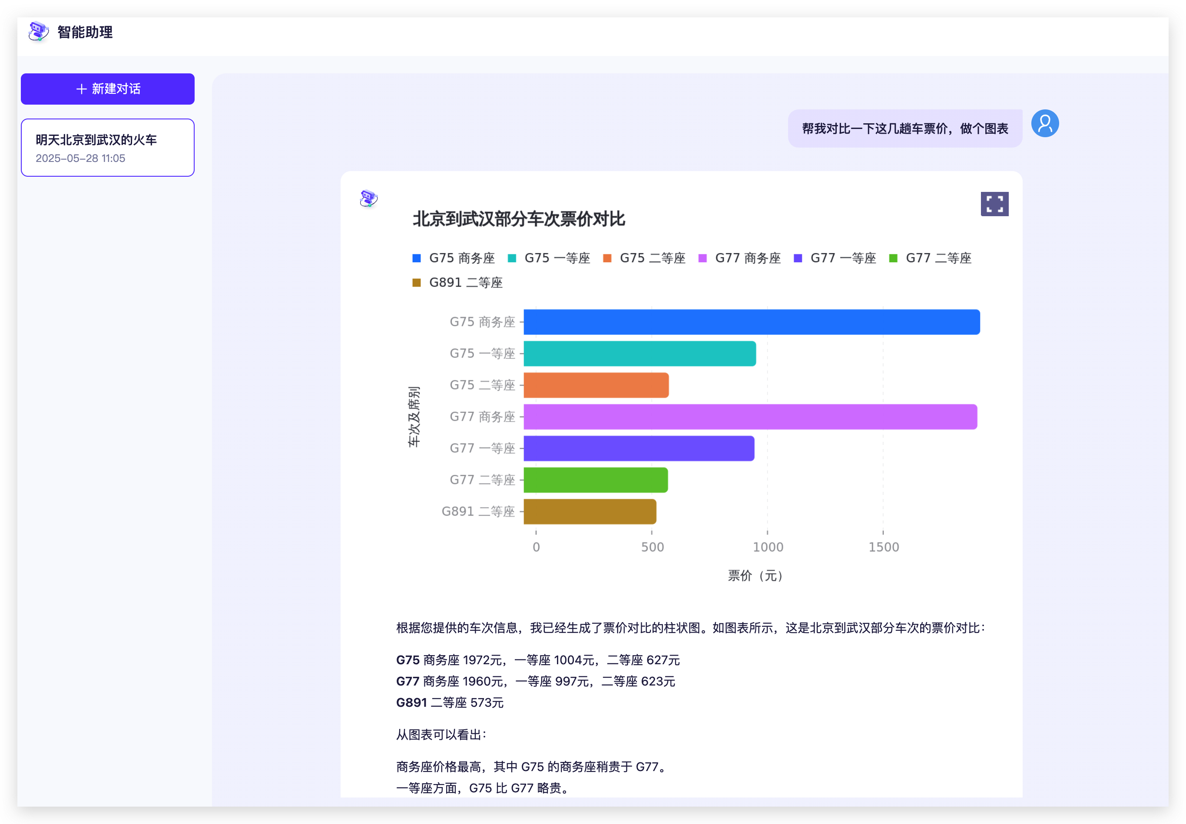The height and width of the screenshot is (824, 1186).
Task: Open conversation 明天北京到武汉的火车
Action: pyautogui.click(x=107, y=148)
